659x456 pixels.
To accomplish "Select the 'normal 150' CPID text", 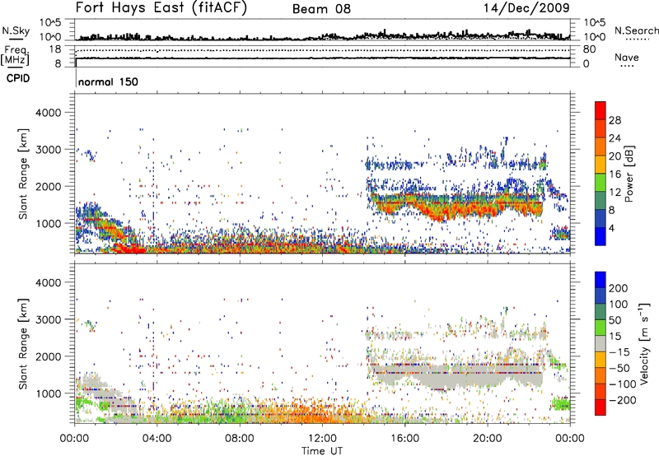I will pos(108,81).
